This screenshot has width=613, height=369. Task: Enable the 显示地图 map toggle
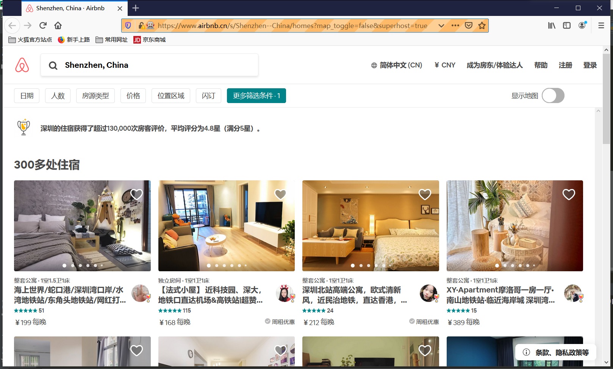[x=553, y=96]
